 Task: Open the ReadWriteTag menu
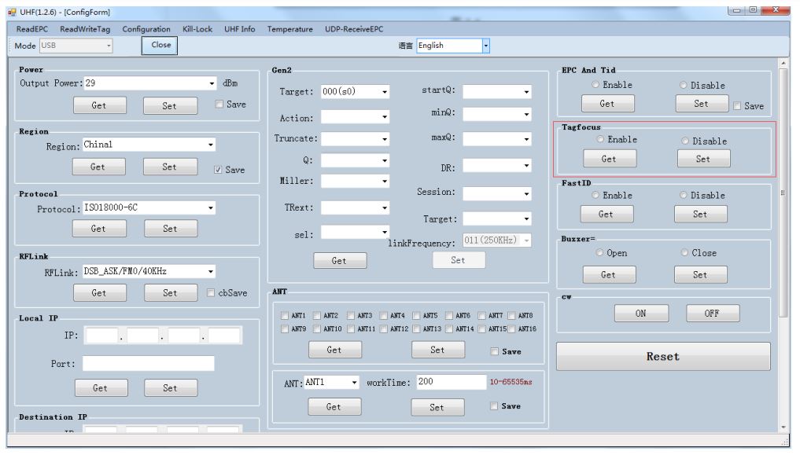point(85,29)
